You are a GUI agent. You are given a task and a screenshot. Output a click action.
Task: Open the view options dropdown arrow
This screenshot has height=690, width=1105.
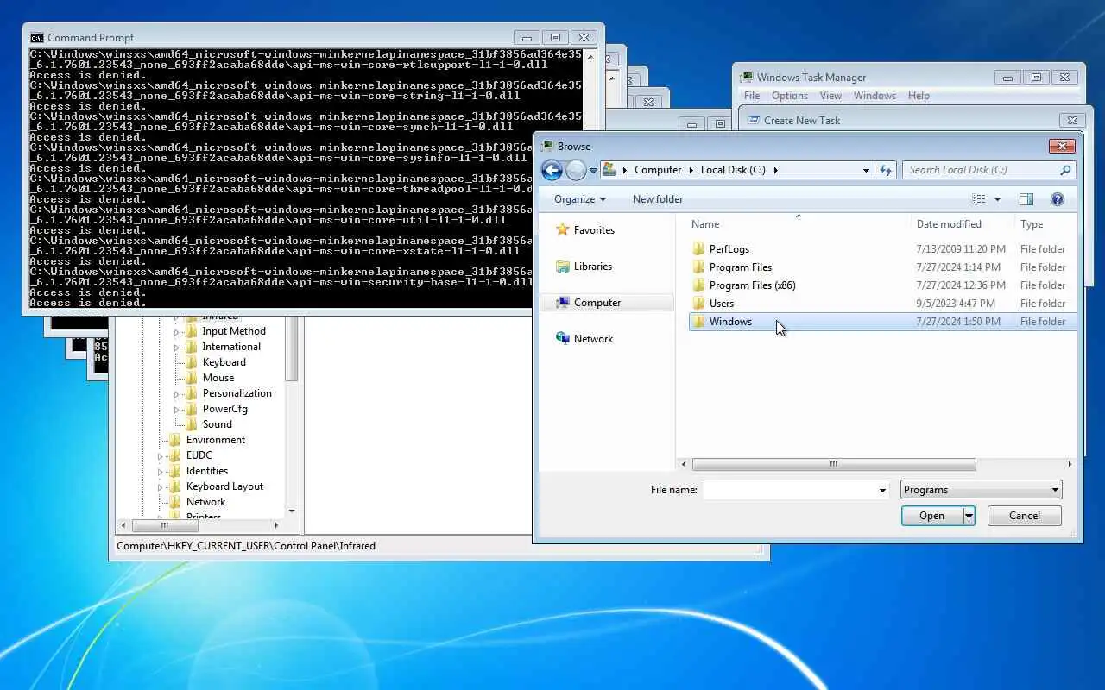click(997, 199)
